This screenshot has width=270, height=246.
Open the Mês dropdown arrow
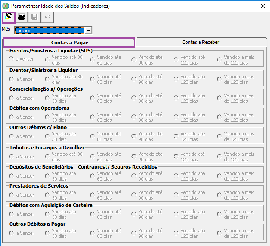click(88, 31)
